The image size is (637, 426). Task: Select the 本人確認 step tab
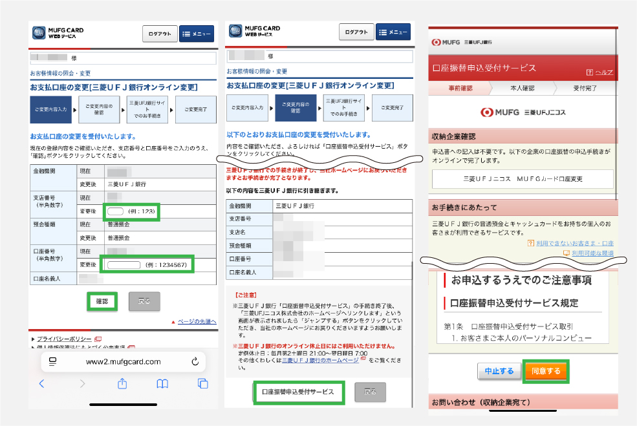pyautogui.click(x=523, y=88)
